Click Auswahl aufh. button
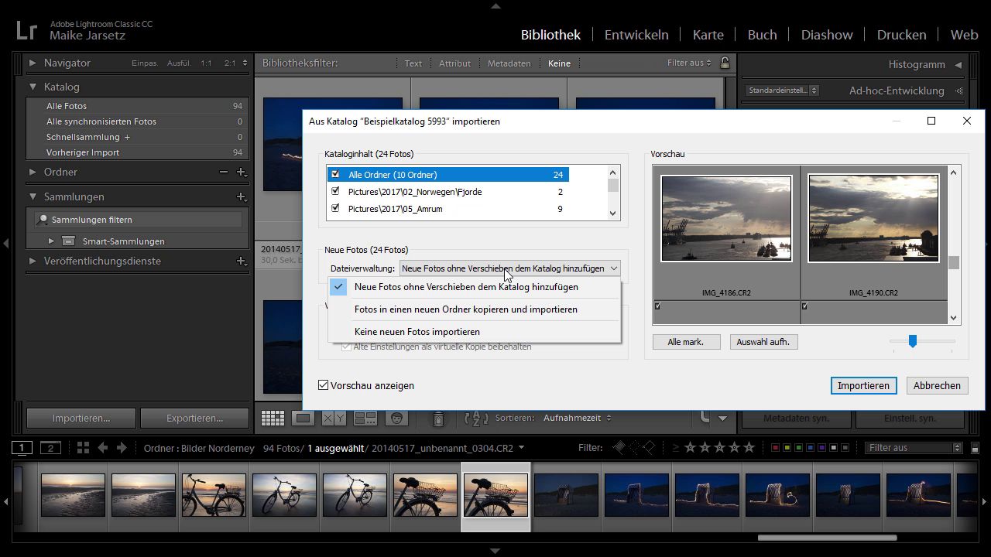Screen dimensions: 991x557 tap(763, 342)
